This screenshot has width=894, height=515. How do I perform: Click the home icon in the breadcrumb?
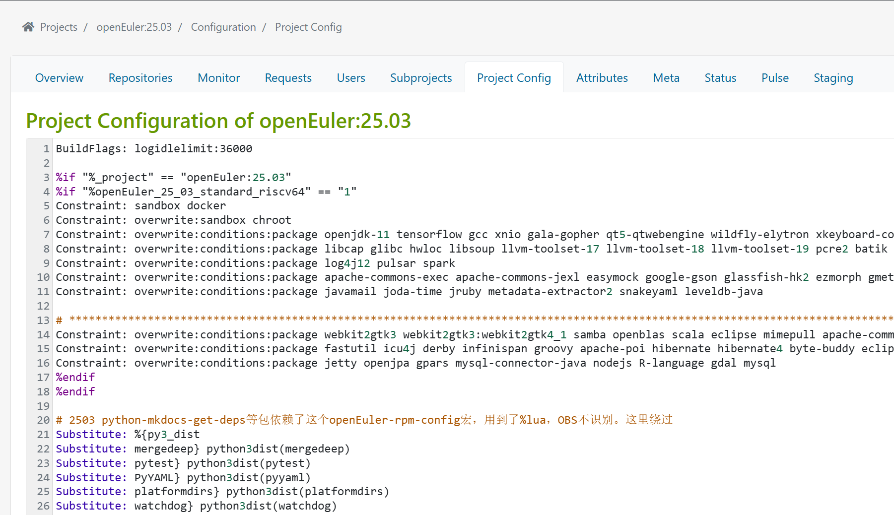(28, 27)
